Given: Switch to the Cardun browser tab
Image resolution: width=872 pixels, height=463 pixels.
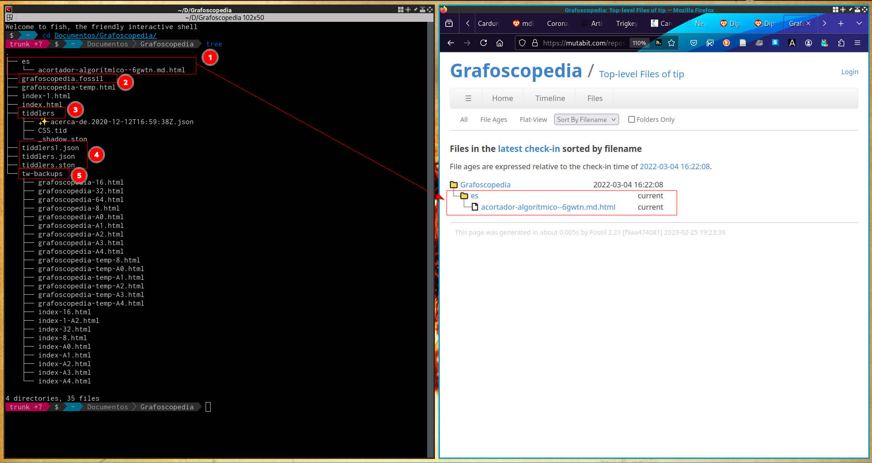Looking at the screenshot, I should pos(489,24).
